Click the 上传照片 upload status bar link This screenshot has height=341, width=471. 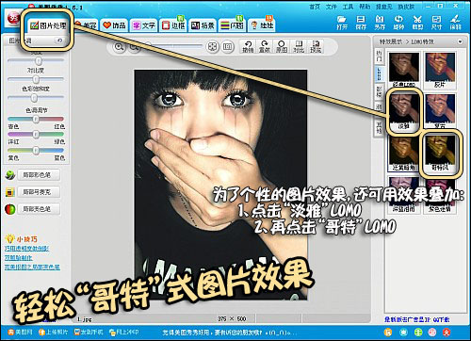tap(53, 332)
